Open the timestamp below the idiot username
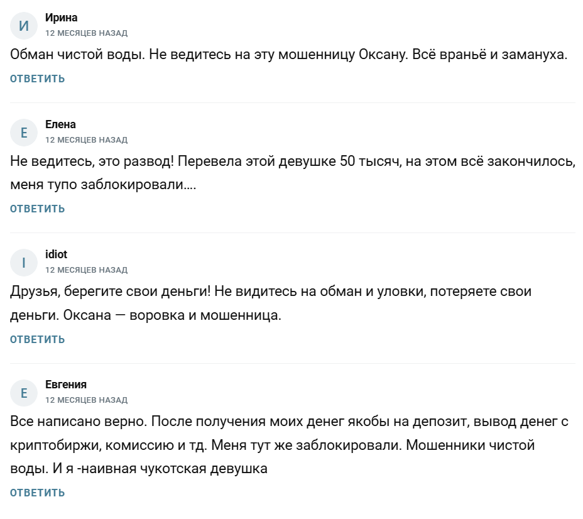The image size is (583, 519). 86,270
